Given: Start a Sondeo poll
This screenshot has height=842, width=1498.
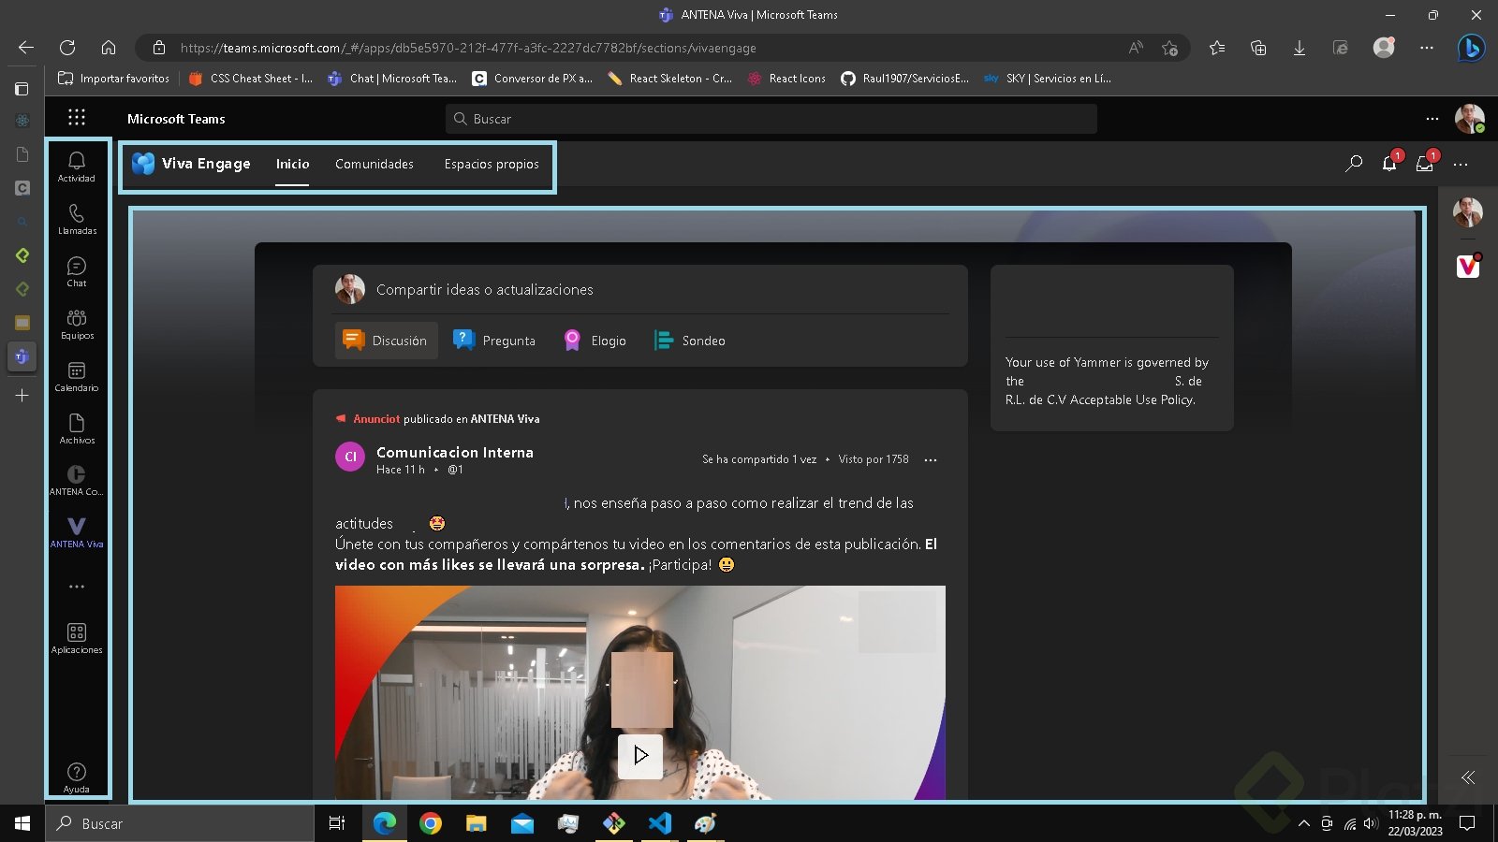Looking at the screenshot, I should tap(689, 340).
